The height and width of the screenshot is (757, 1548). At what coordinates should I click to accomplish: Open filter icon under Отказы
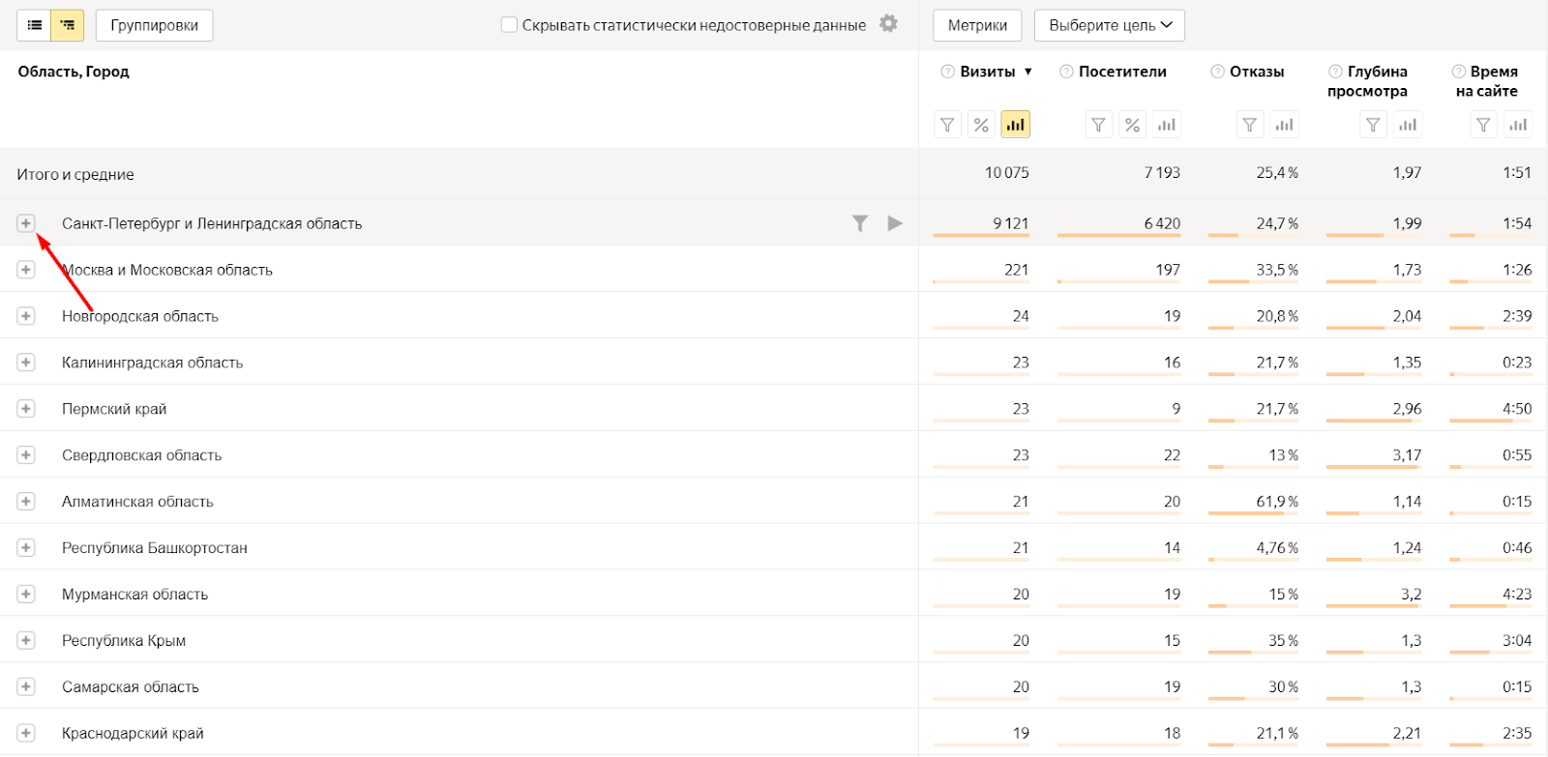click(x=1250, y=125)
